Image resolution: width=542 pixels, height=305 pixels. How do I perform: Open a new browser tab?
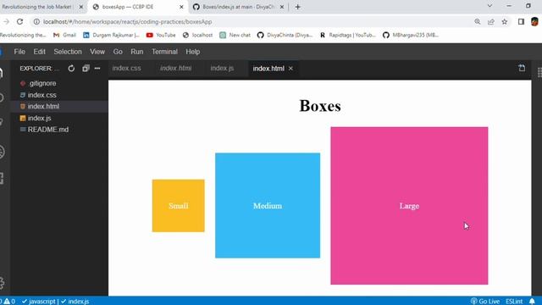(x=297, y=7)
